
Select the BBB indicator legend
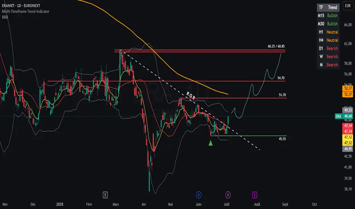pos(5,17)
